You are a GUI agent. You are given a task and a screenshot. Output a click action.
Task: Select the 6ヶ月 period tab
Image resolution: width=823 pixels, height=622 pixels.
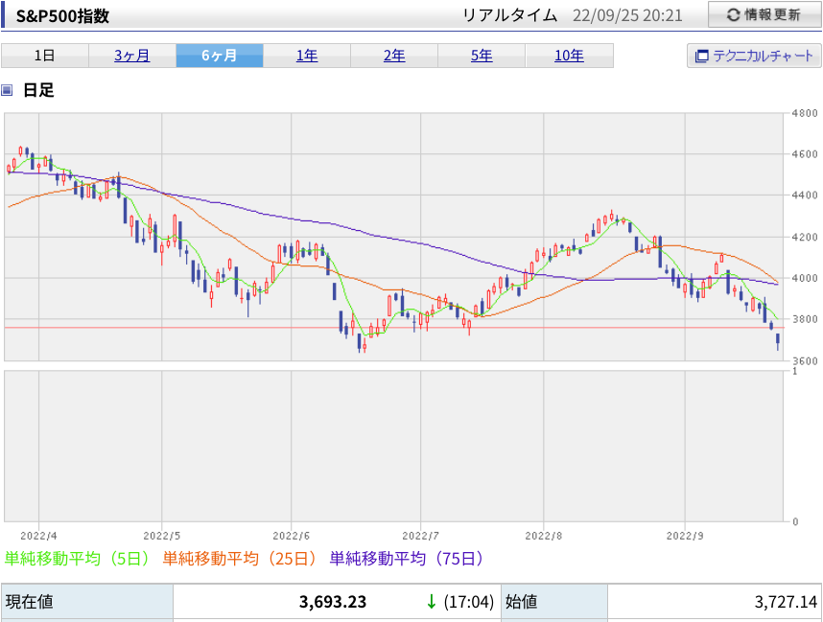[x=220, y=56]
